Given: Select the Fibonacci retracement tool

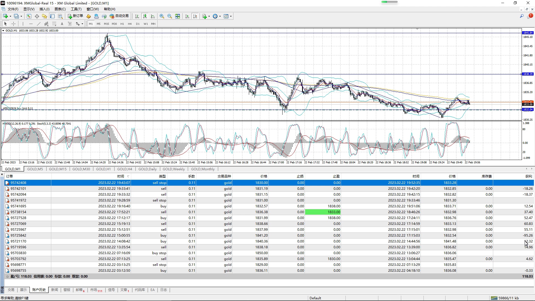Looking at the screenshot, I should (x=54, y=24).
